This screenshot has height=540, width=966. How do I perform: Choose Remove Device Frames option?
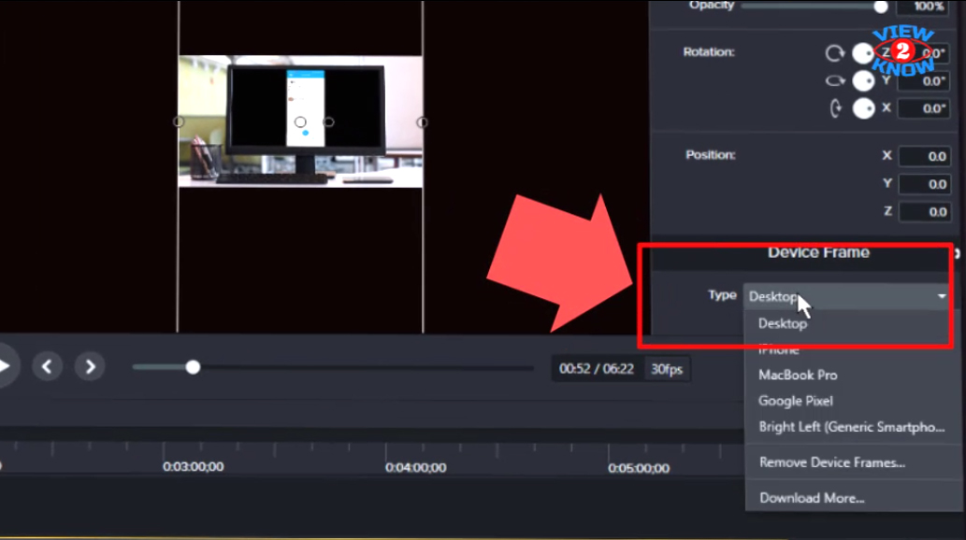click(x=831, y=462)
